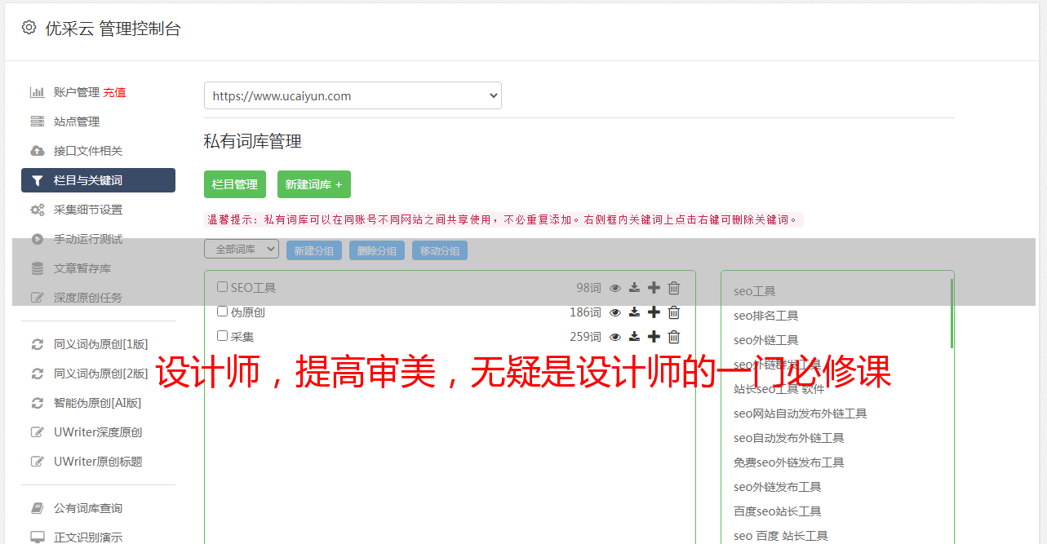Click the database icon for 文章暂存库
1047x544 pixels.
pyautogui.click(x=38, y=268)
